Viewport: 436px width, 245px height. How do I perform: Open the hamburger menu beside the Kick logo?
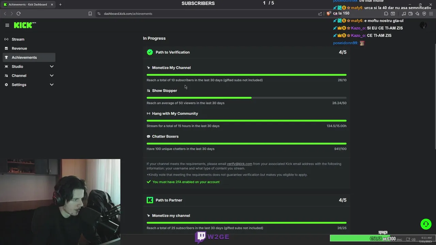click(x=7, y=25)
